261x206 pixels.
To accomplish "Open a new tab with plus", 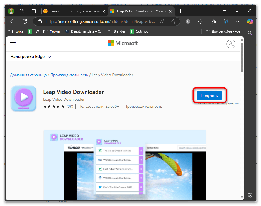I will [180, 11].
